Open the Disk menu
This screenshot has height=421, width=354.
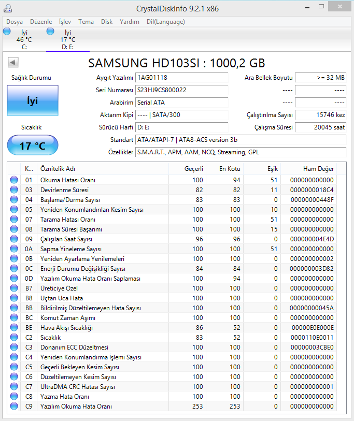coord(107,22)
